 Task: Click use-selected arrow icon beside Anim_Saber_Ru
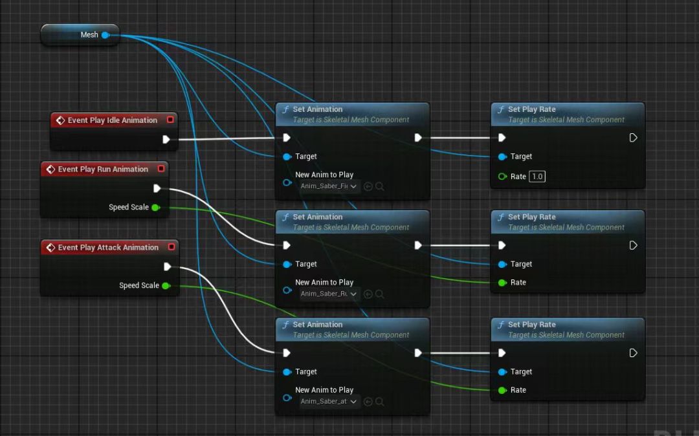[x=368, y=294]
